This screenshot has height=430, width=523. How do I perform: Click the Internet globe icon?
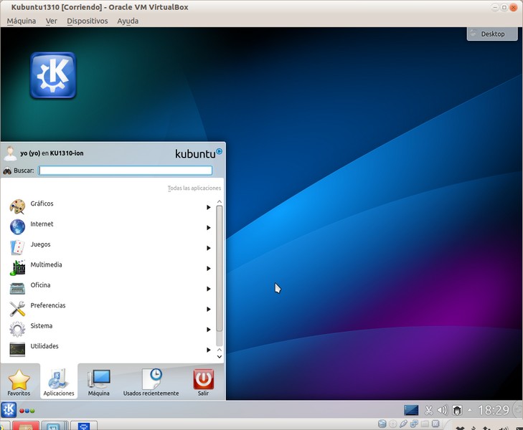(x=17, y=227)
